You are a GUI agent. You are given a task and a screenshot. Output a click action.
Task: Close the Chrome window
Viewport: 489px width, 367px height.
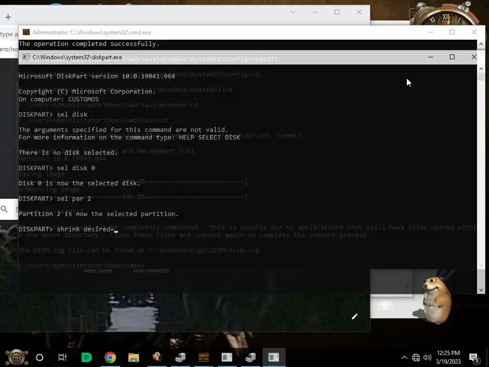click(359, 12)
